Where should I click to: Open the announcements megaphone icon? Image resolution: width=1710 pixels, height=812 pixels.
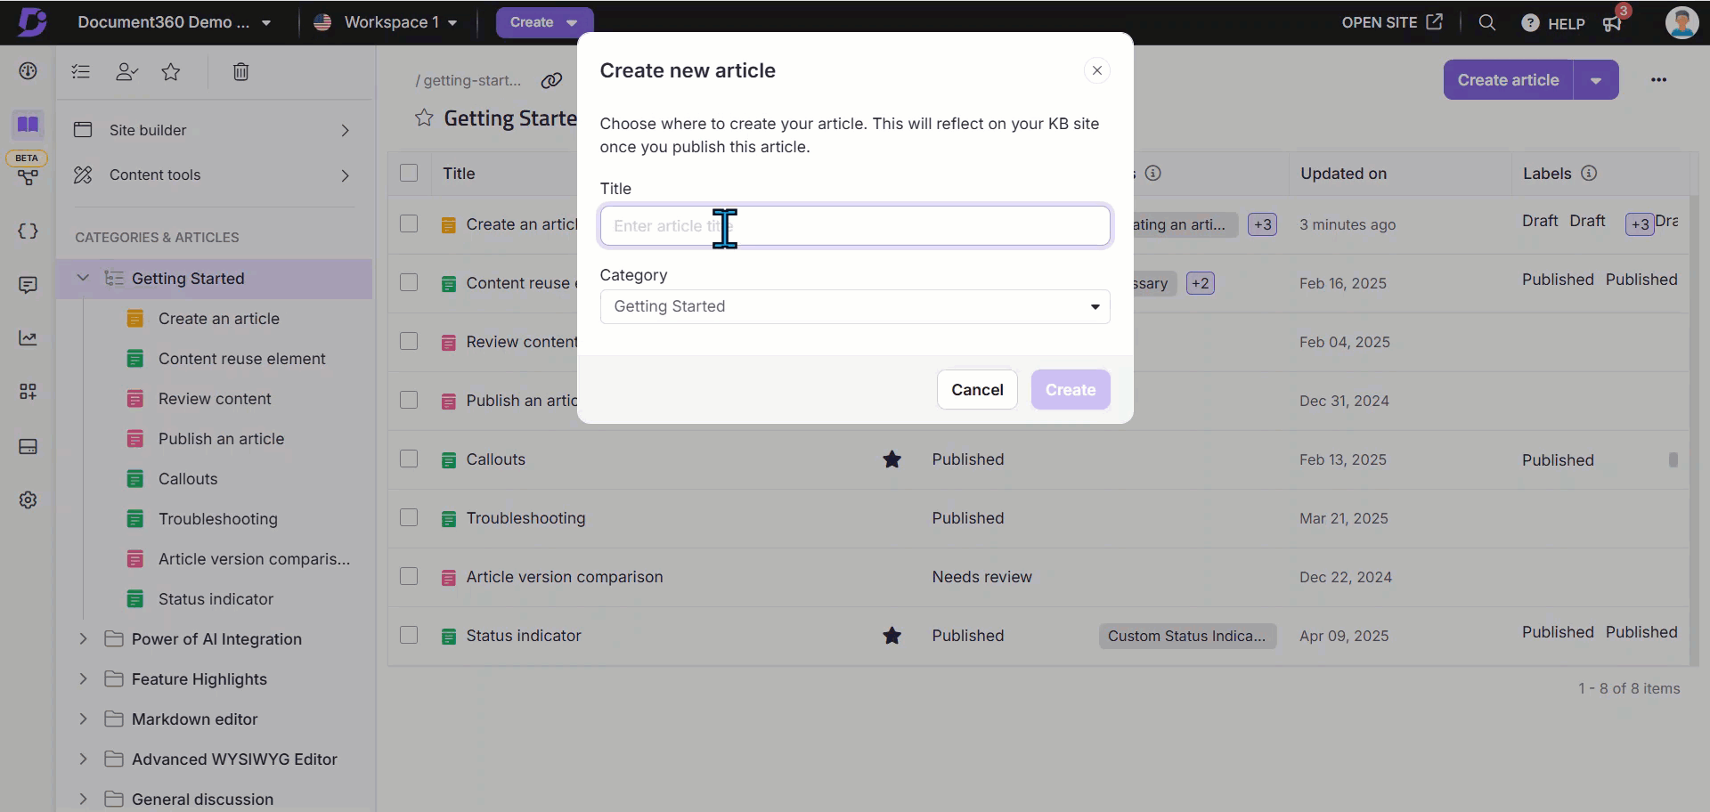click(1612, 23)
